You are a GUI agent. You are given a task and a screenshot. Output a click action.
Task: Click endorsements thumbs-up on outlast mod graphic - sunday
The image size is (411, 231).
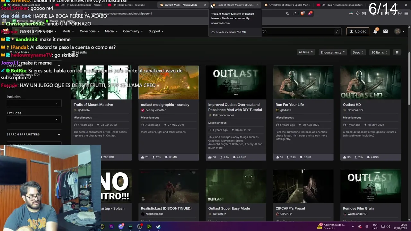(143, 157)
